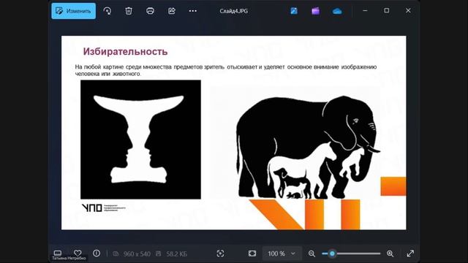
Task: Open the blue image-editing app icon
Action: (x=294, y=11)
